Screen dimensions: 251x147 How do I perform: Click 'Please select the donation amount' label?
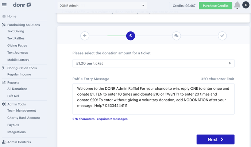[111, 53]
